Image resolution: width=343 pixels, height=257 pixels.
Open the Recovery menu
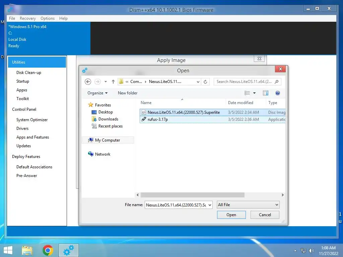point(28,18)
